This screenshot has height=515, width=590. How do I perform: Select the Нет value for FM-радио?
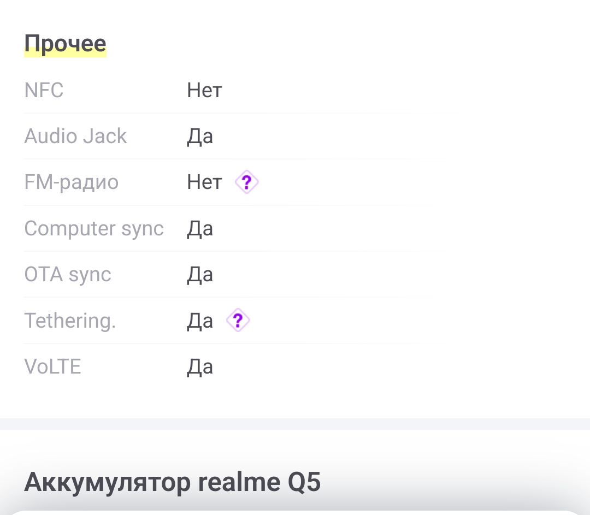pos(204,182)
